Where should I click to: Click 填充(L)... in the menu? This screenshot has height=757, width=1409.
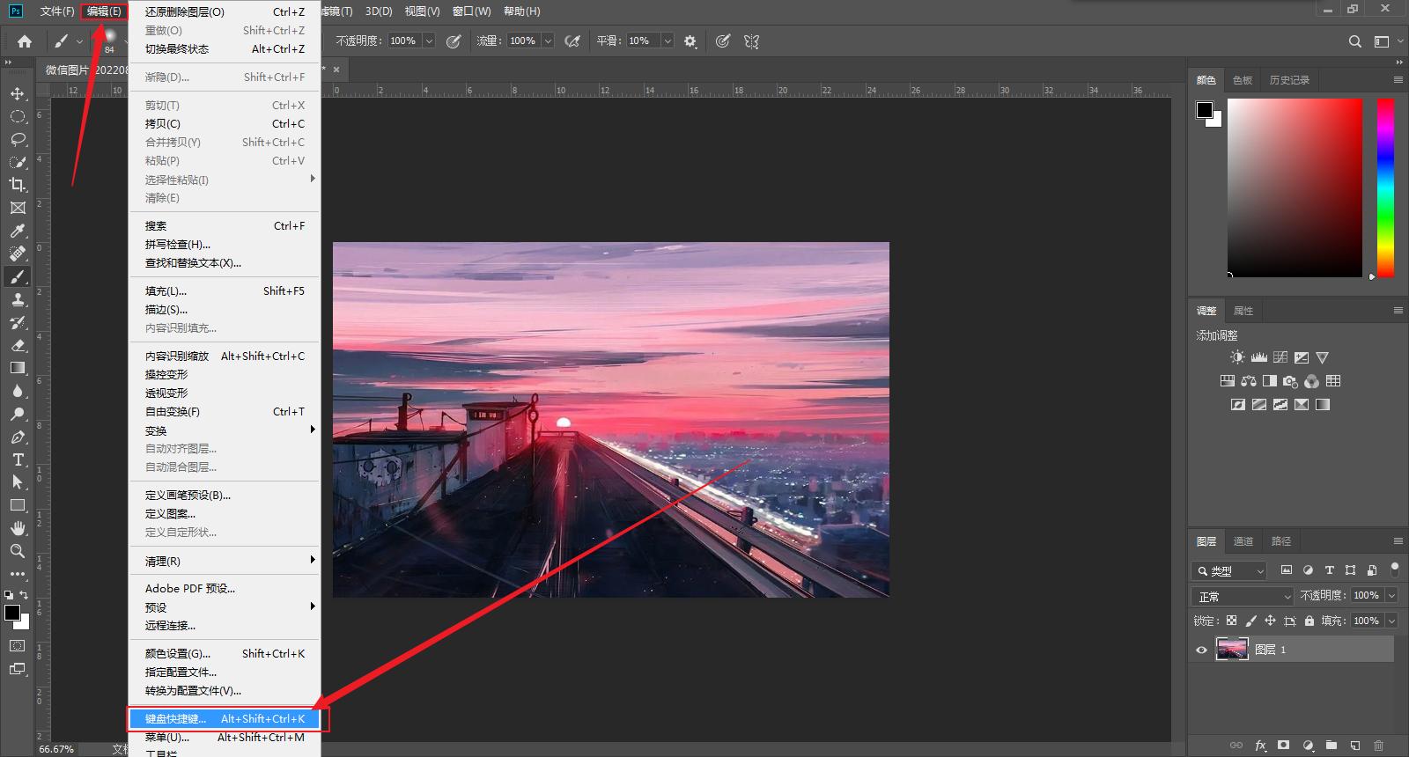pyautogui.click(x=166, y=291)
